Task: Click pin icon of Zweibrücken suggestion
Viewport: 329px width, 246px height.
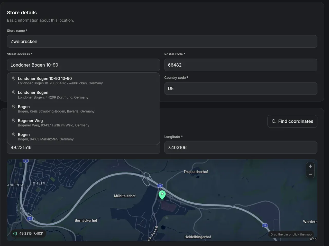Action: point(14,78)
